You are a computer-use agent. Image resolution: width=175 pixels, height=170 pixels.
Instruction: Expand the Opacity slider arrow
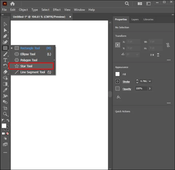click(150, 89)
